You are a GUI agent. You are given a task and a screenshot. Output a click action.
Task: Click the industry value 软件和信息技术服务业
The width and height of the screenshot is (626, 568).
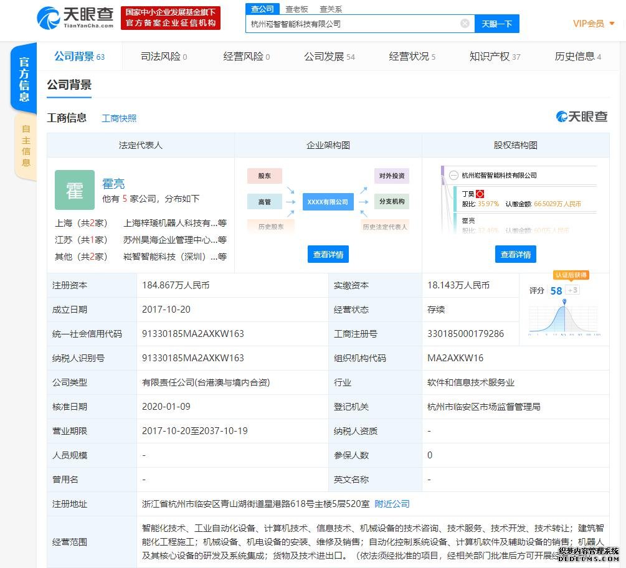click(x=471, y=382)
